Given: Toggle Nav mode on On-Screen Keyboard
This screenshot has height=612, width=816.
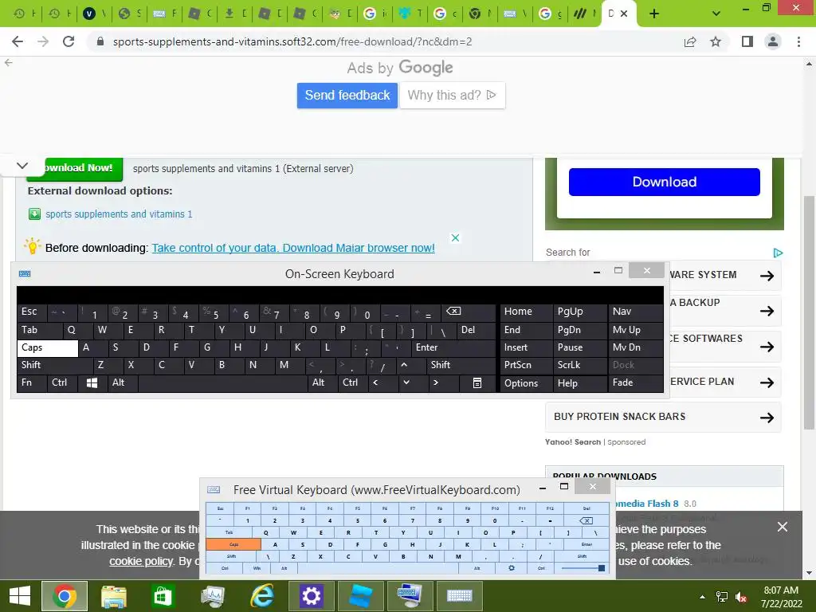Looking at the screenshot, I should click(x=635, y=312).
